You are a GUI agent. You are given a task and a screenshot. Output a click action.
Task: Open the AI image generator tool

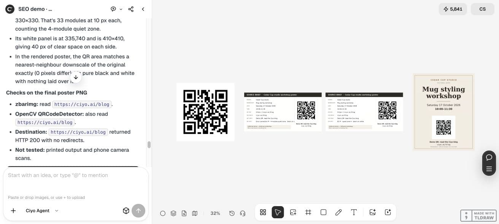click(x=372, y=212)
